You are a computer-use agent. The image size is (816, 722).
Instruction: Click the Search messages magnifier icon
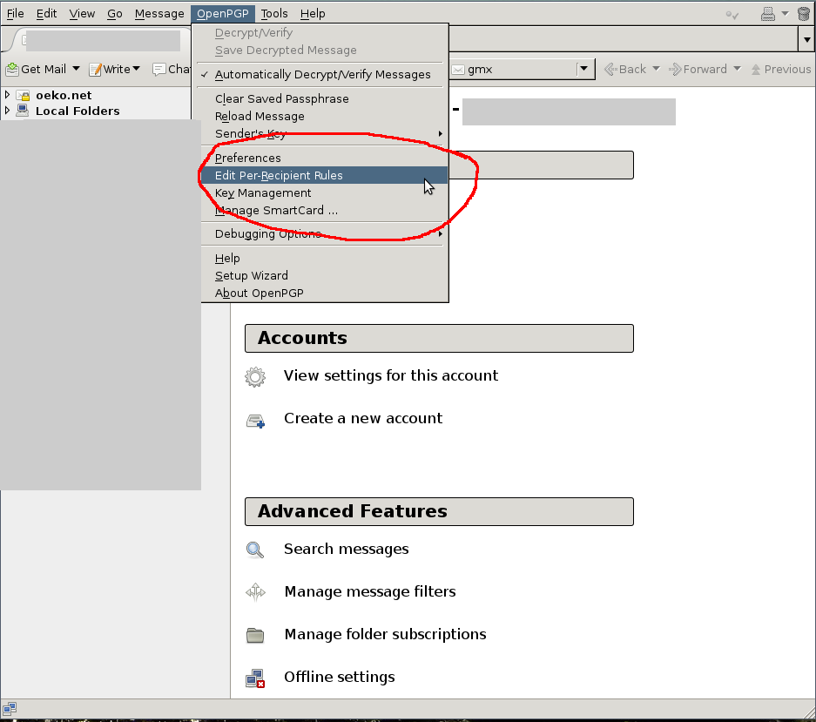[255, 550]
